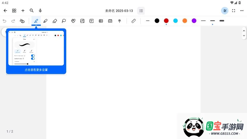Insert an image
This screenshot has height=139, width=247.
click(82, 21)
